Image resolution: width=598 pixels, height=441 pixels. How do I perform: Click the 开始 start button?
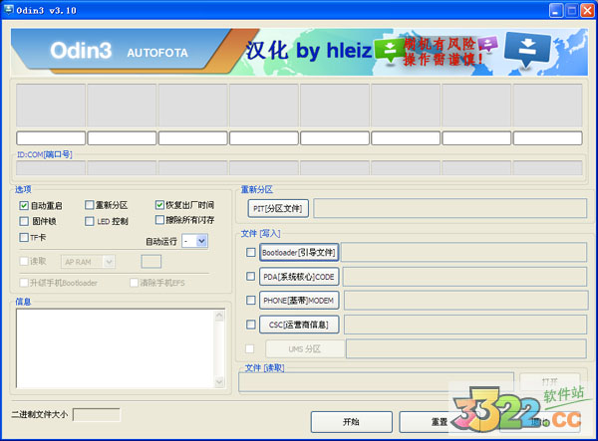pyautogui.click(x=351, y=421)
